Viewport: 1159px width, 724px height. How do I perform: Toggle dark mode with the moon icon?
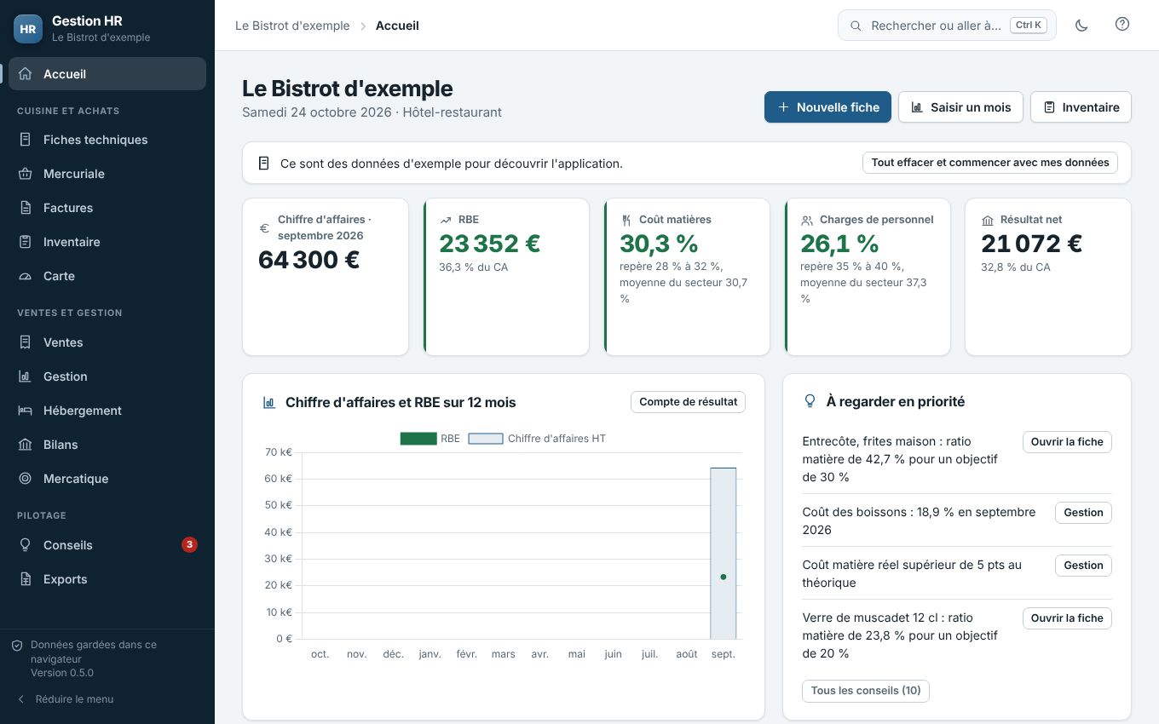1081,26
